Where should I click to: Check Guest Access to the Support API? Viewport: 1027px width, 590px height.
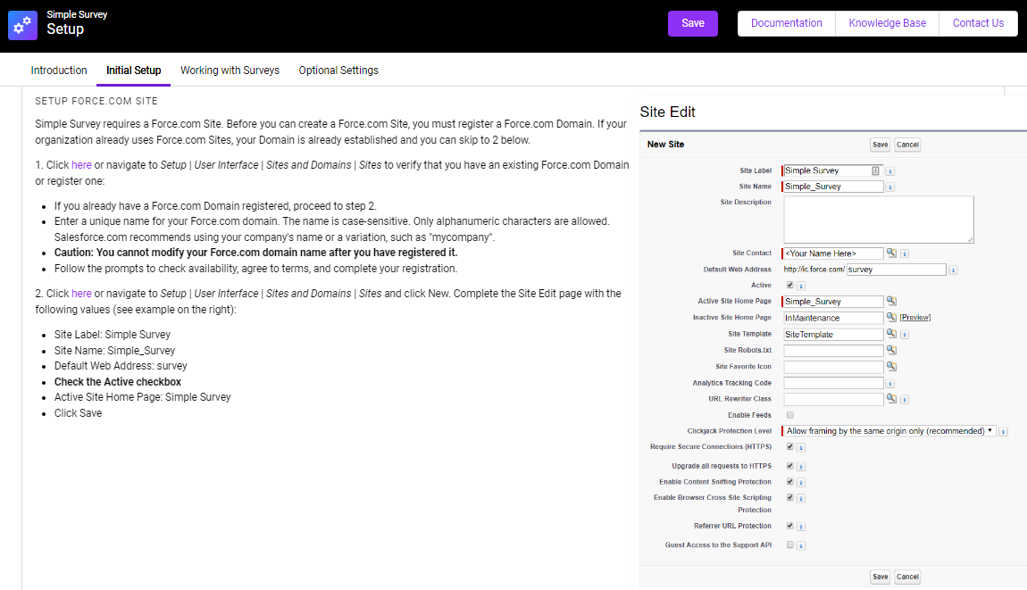coord(790,544)
